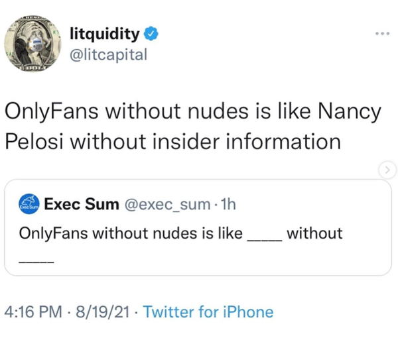Click the small chevron arrow beside quote
The height and width of the screenshot is (338, 398).
385,170
